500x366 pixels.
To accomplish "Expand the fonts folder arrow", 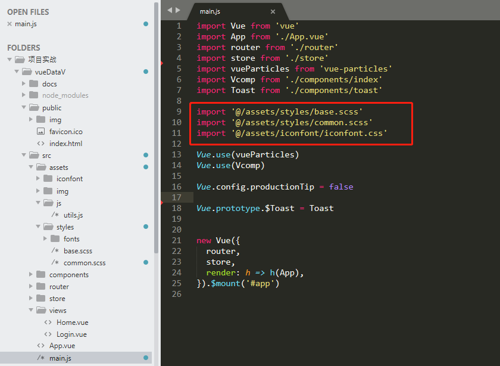I will point(45,238).
